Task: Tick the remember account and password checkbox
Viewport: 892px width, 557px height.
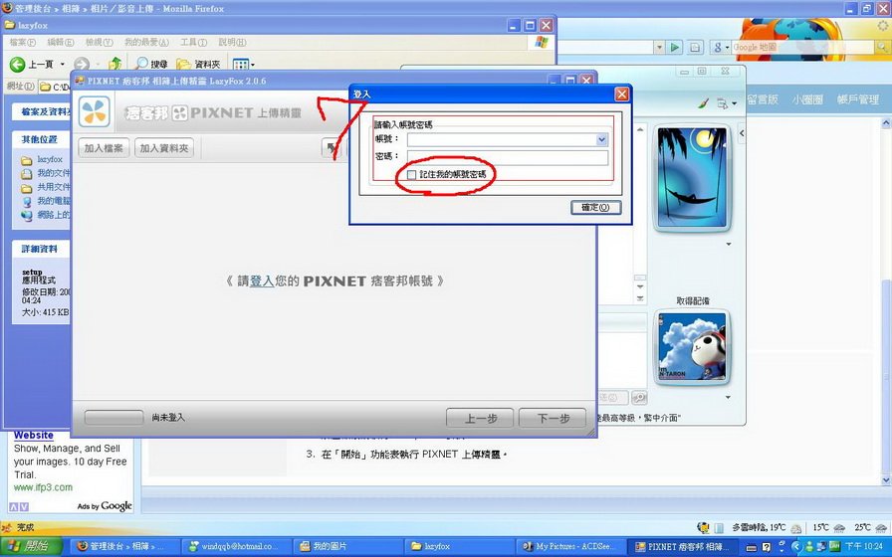Action: (412, 174)
